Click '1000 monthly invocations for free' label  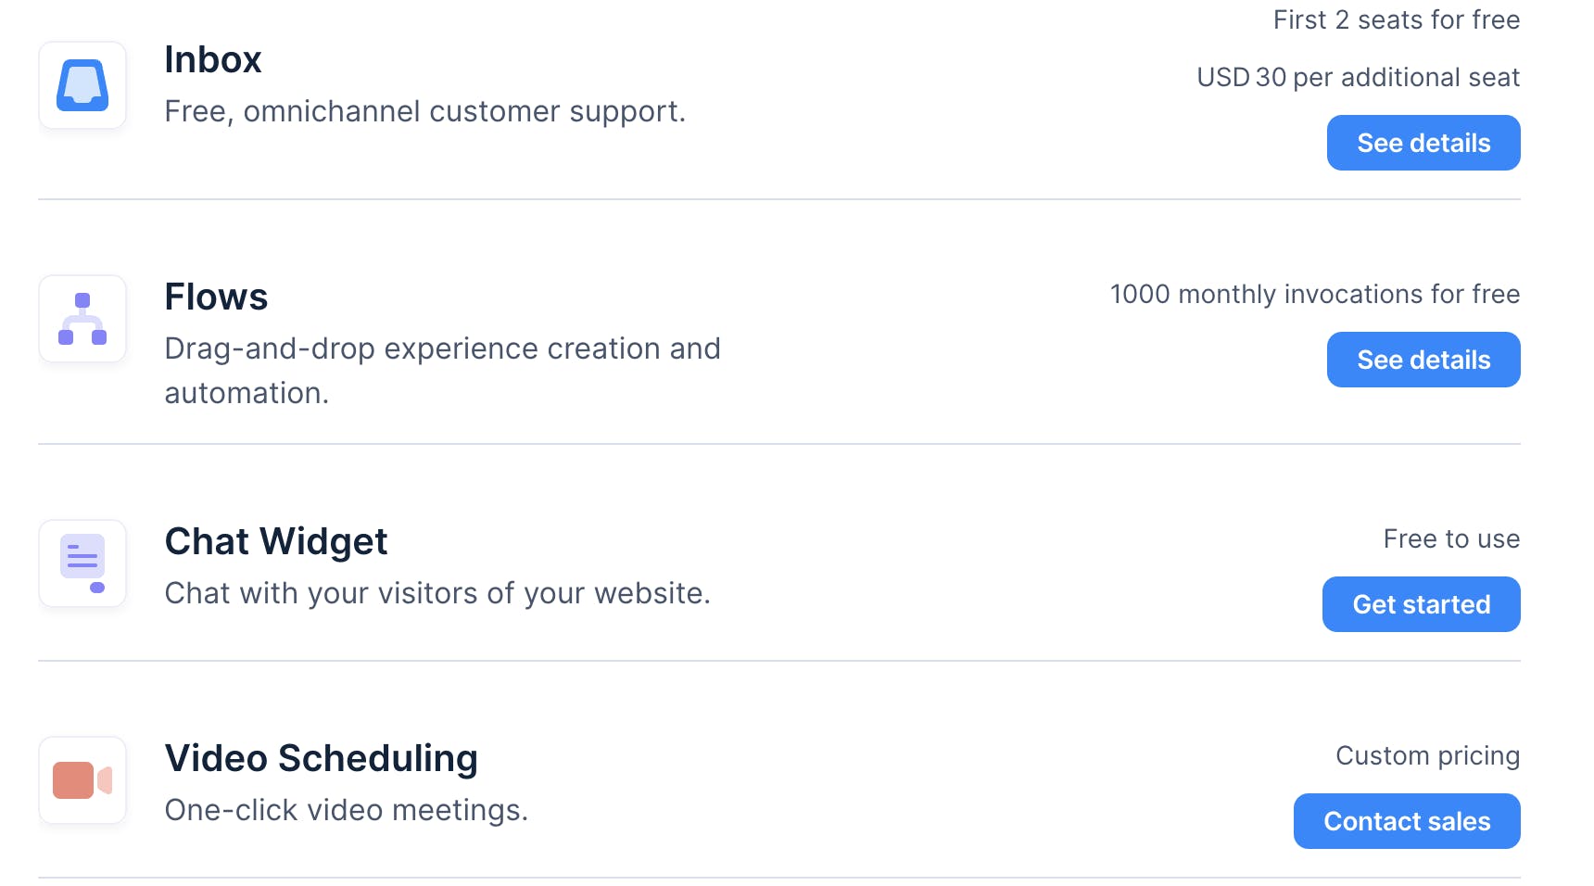(1314, 294)
